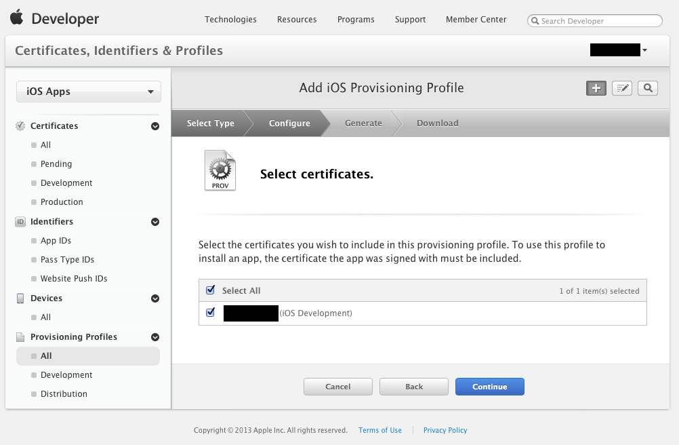
Task: Click the Certificates section seal icon
Action: (x=20, y=126)
